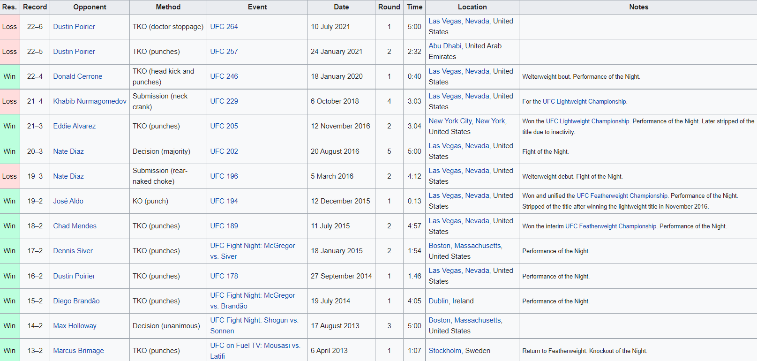
Task: Select the José Aldo opponent link
Action: [x=68, y=201]
